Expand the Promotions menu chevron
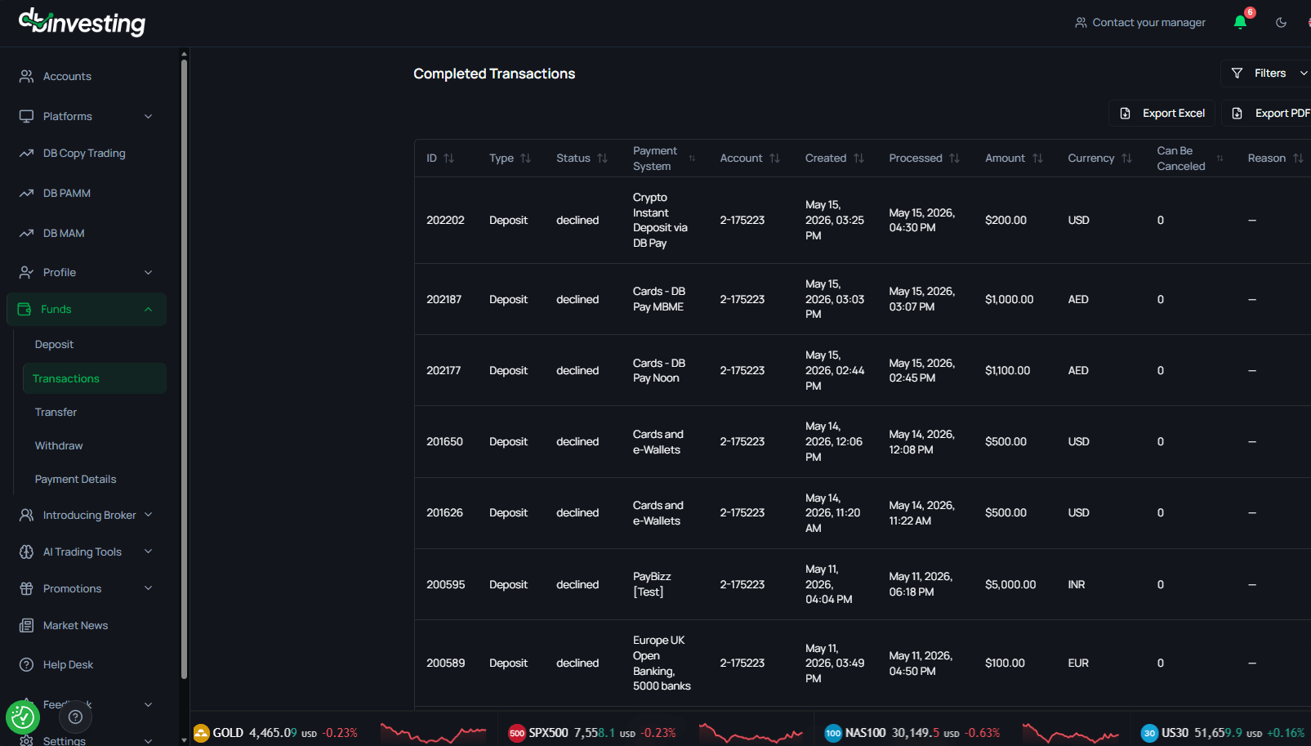The image size is (1311, 746). [148, 588]
